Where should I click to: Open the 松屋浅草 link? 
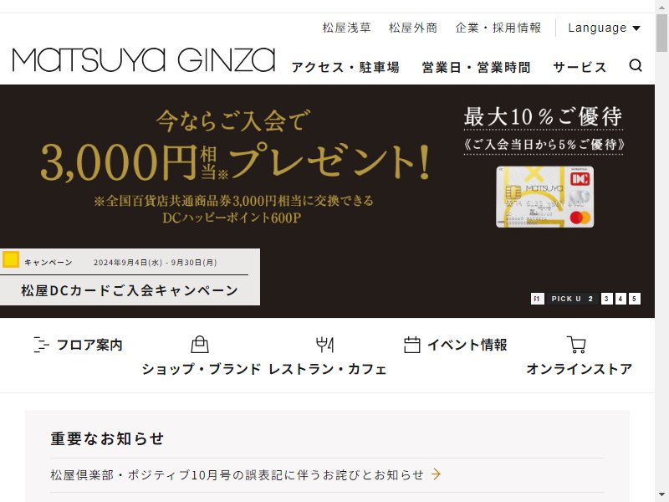346,28
